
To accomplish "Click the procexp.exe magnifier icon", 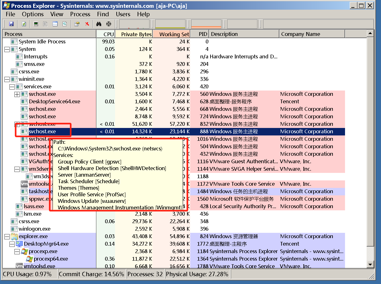I will pyautogui.click(x=24, y=251).
